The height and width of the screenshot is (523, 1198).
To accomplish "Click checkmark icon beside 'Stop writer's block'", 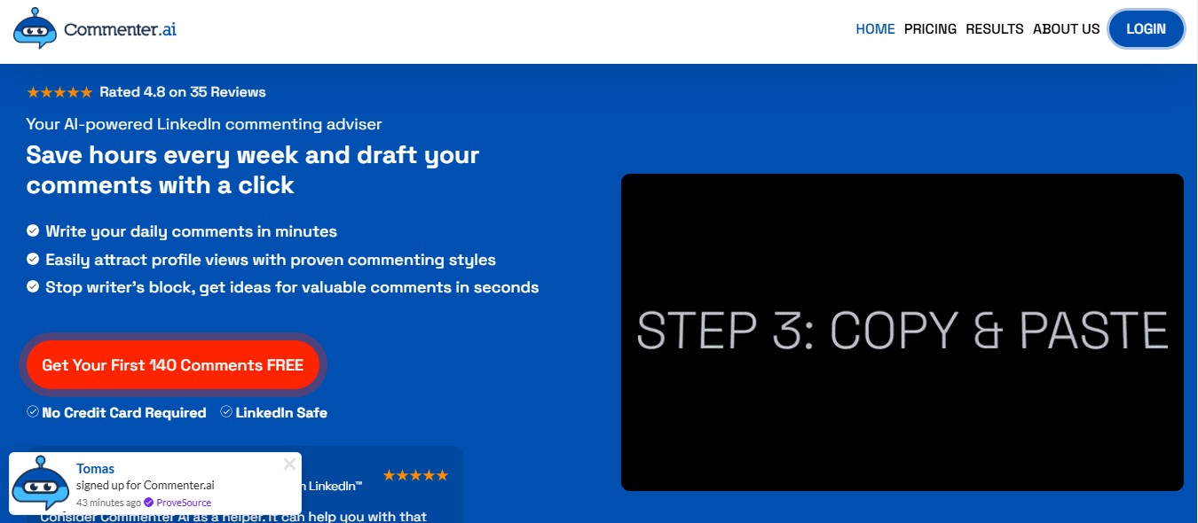I will tap(33, 287).
